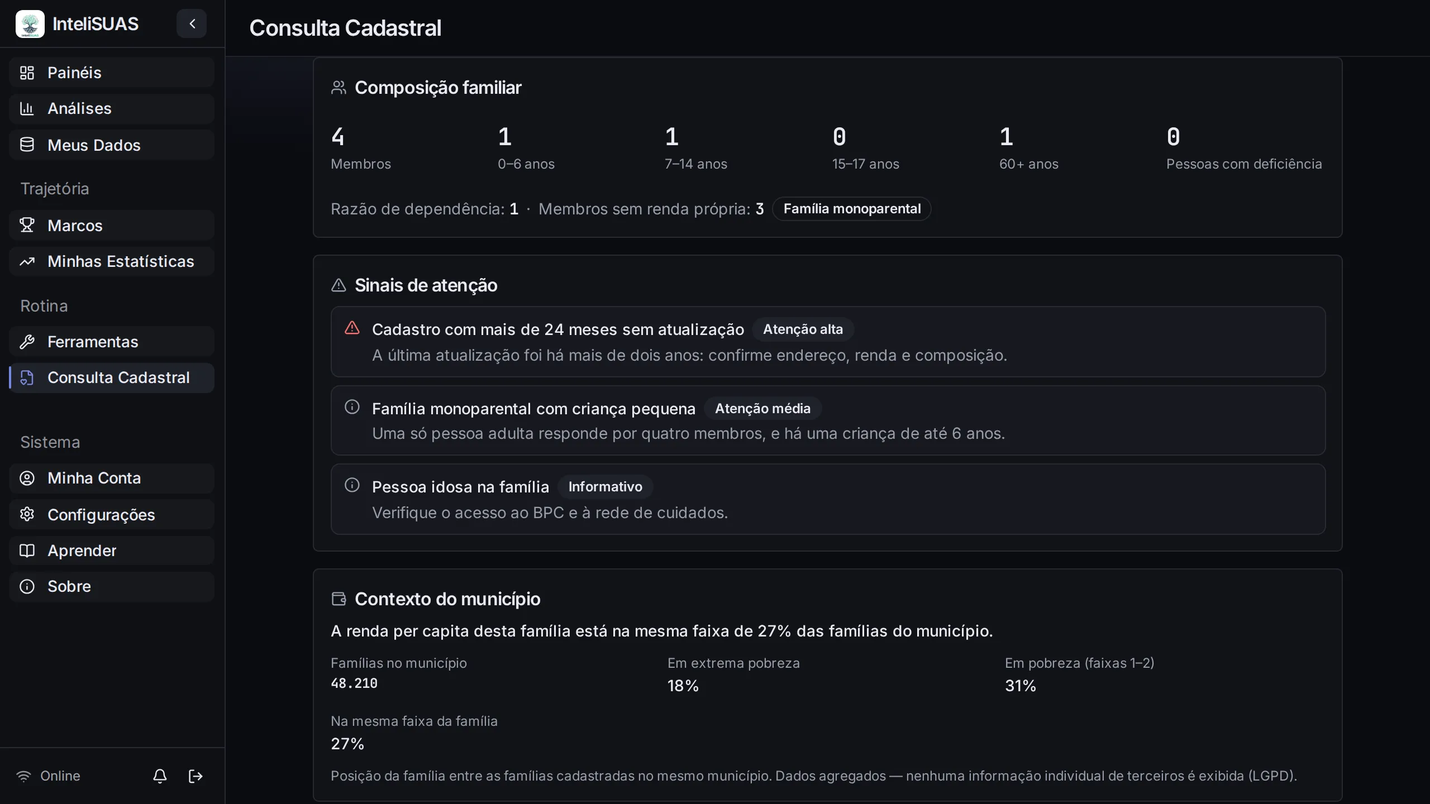
Task: Click the LGPD disclaimer note
Action: [814, 776]
